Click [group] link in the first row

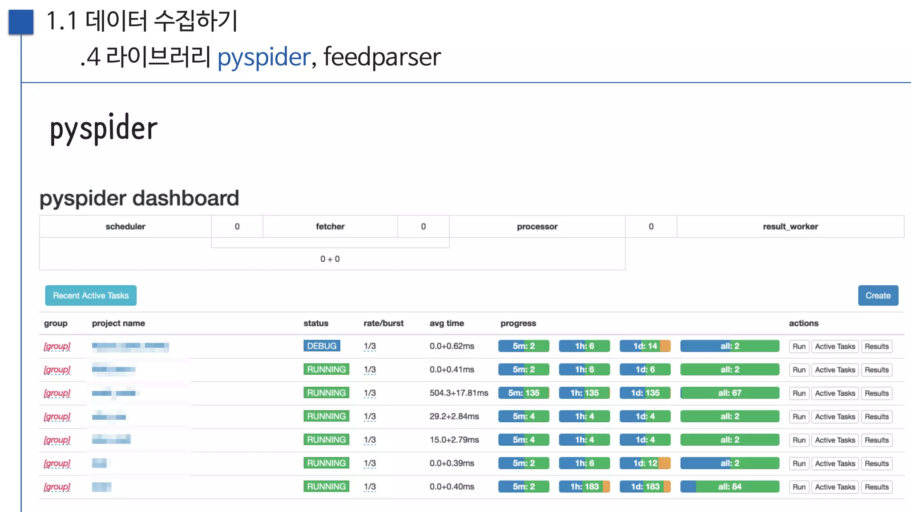click(57, 346)
